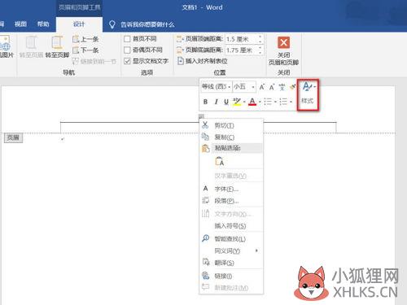Click the 页眉 header label tag
The width and height of the screenshot is (407, 305).
click(x=13, y=137)
